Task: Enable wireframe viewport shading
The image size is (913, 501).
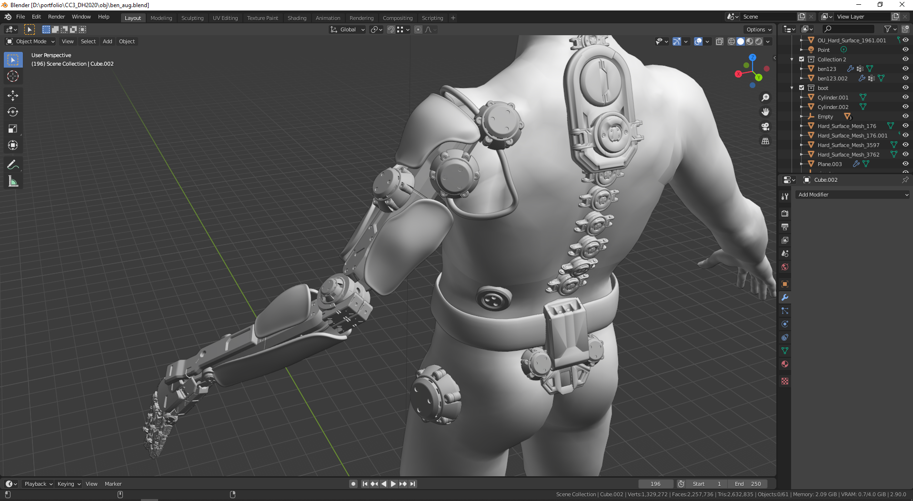Action: pyautogui.click(x=732, y=41)
